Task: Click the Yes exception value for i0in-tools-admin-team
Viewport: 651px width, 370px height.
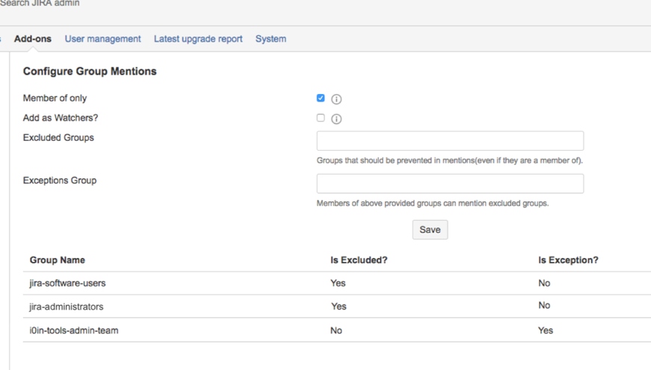Action: 546,330
